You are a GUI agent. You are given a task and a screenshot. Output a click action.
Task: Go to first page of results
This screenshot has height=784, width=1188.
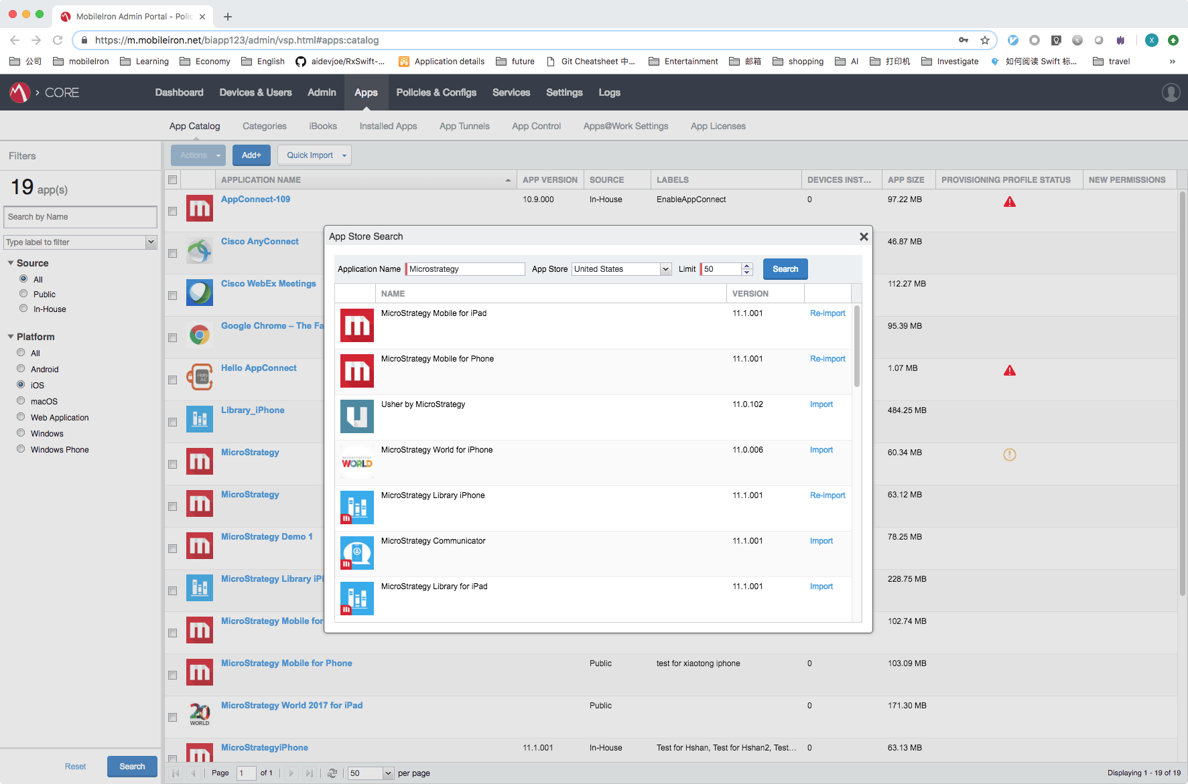pyautogui.click(x=176, y=773)
